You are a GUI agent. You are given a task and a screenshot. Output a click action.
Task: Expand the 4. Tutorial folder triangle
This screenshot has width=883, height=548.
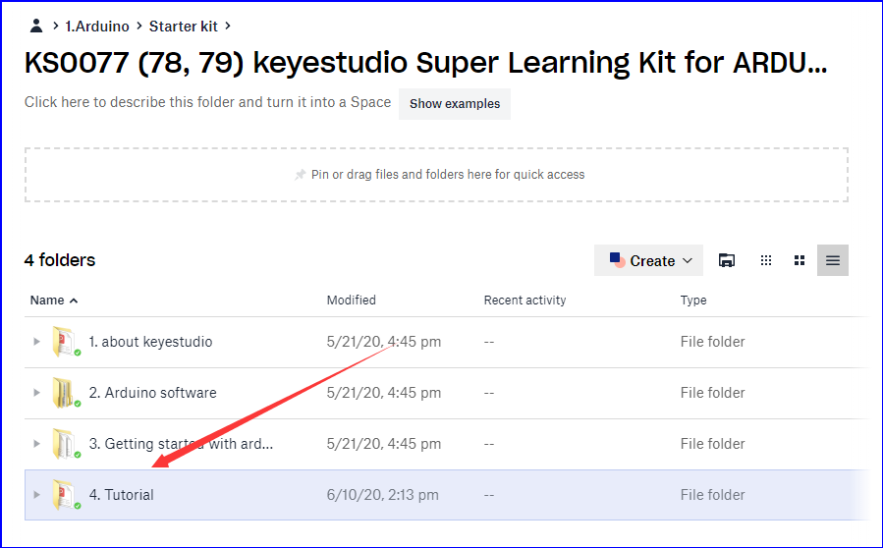point(36,495)
